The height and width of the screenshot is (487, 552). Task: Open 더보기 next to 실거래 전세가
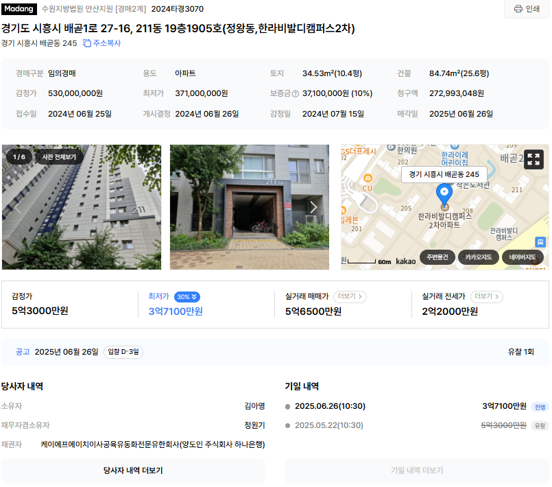(x=487, y=296)
